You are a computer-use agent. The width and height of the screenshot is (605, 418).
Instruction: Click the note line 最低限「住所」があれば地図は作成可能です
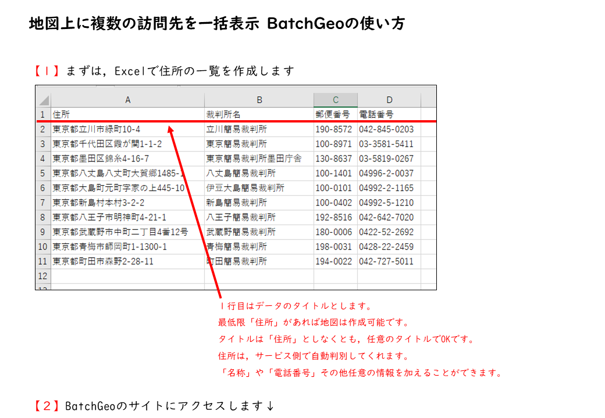click(x=314, y=323)
